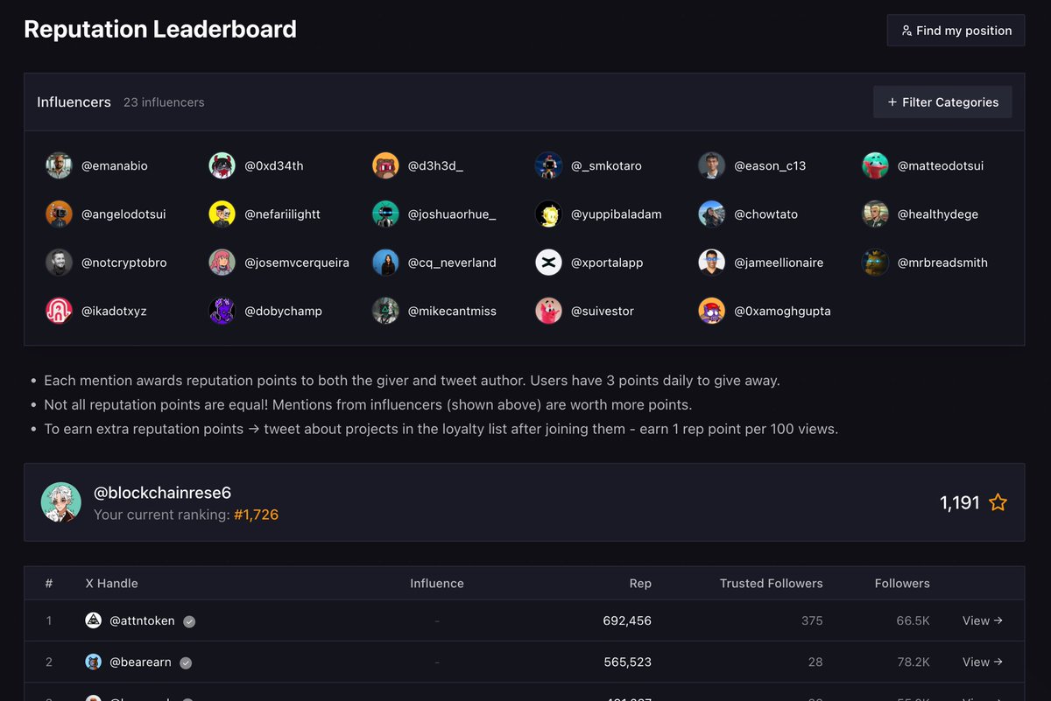Sort by Trusted Followers column header

click(x=772, y=584)
